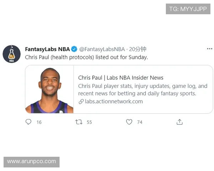The image size is (214, 171).
Task: Click the blue verified badge
Action: 74,49
